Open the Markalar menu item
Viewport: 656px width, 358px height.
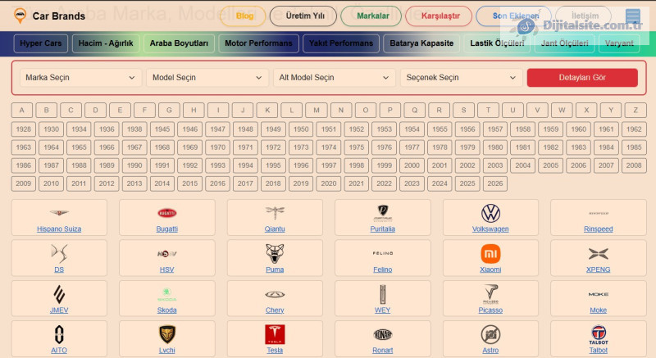[373, 16]
